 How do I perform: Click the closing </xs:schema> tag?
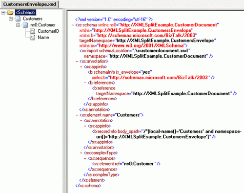coord(88,186)
